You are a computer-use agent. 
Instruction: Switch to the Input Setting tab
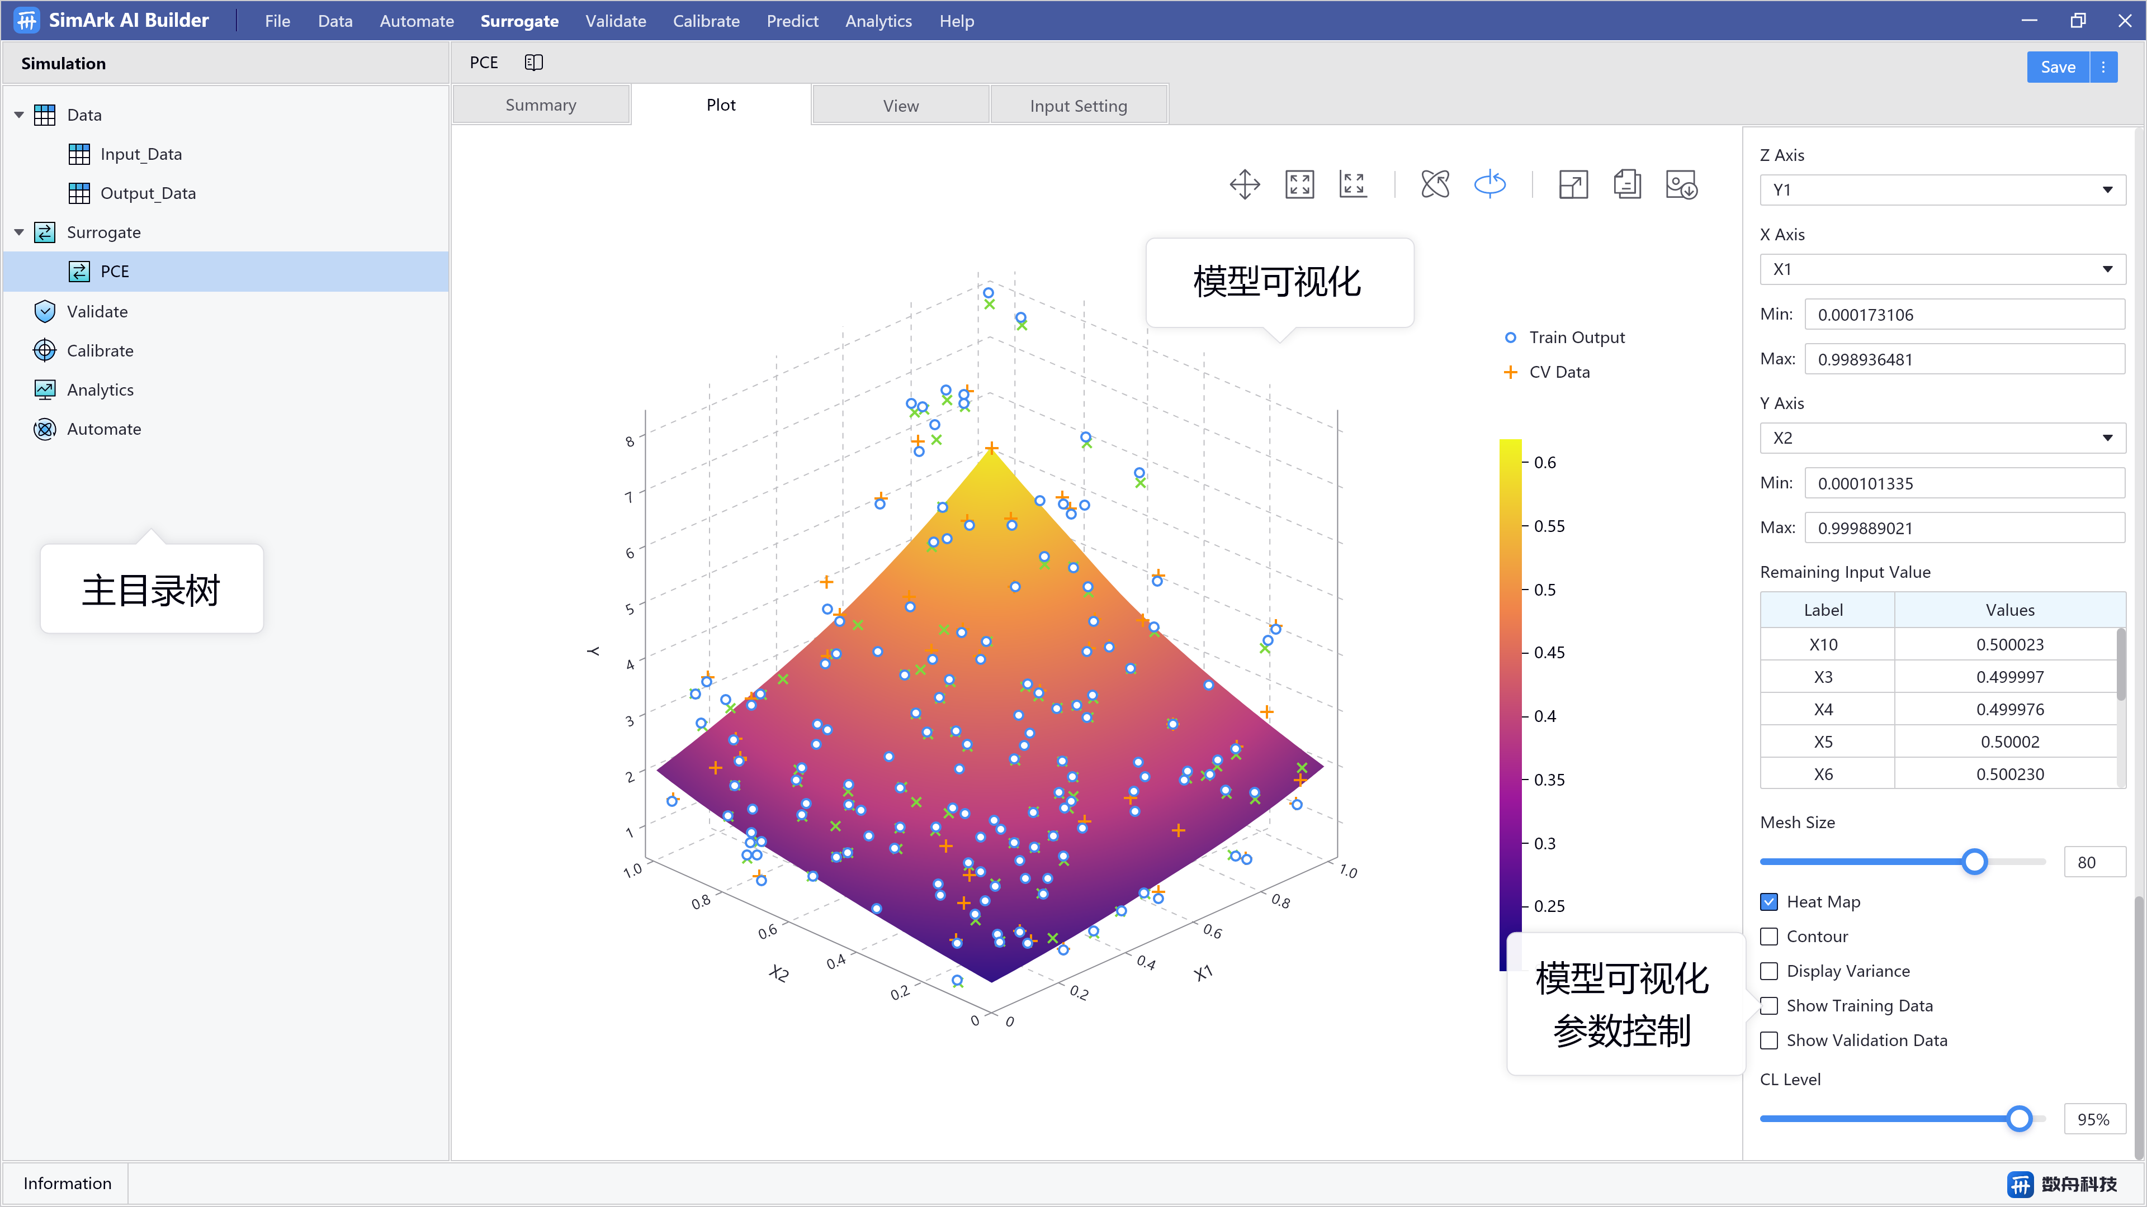(x=1079, y=106)
